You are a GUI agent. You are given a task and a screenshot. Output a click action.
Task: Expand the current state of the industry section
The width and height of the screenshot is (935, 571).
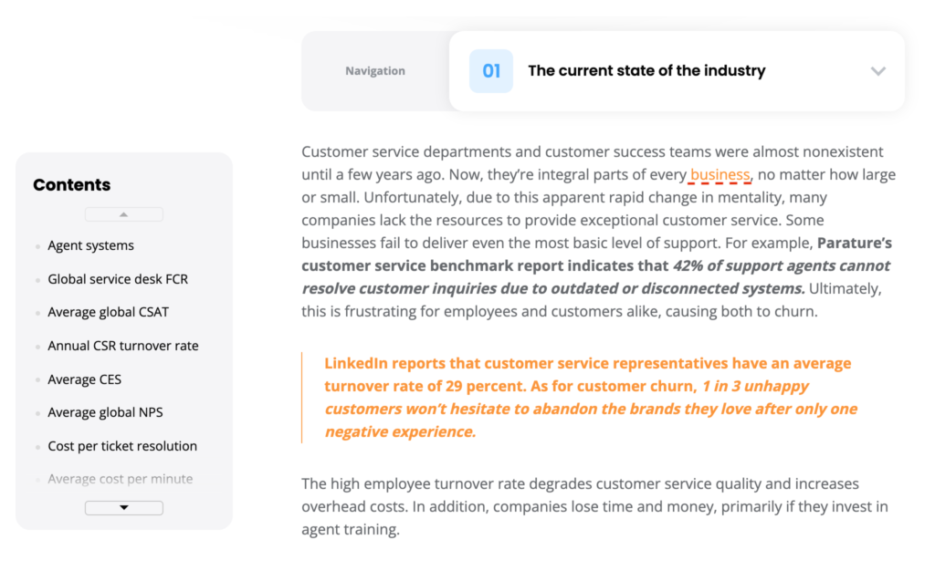click(x=878, y=70)
